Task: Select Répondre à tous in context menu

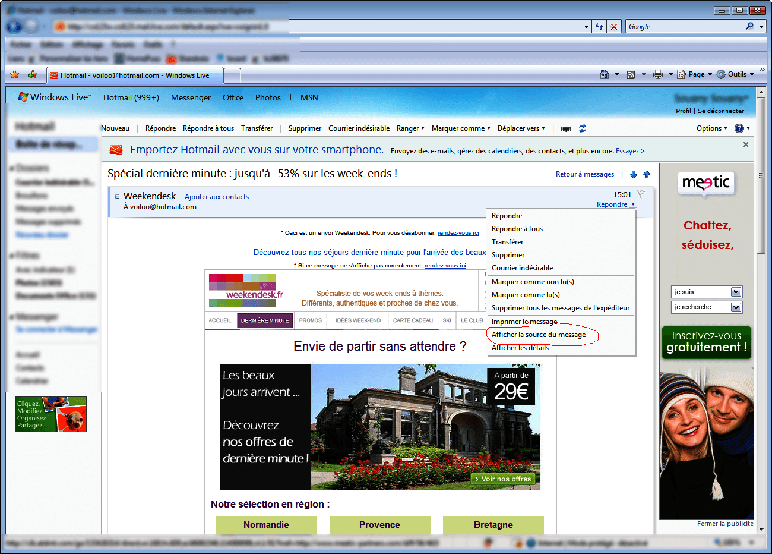Action: 561,229
